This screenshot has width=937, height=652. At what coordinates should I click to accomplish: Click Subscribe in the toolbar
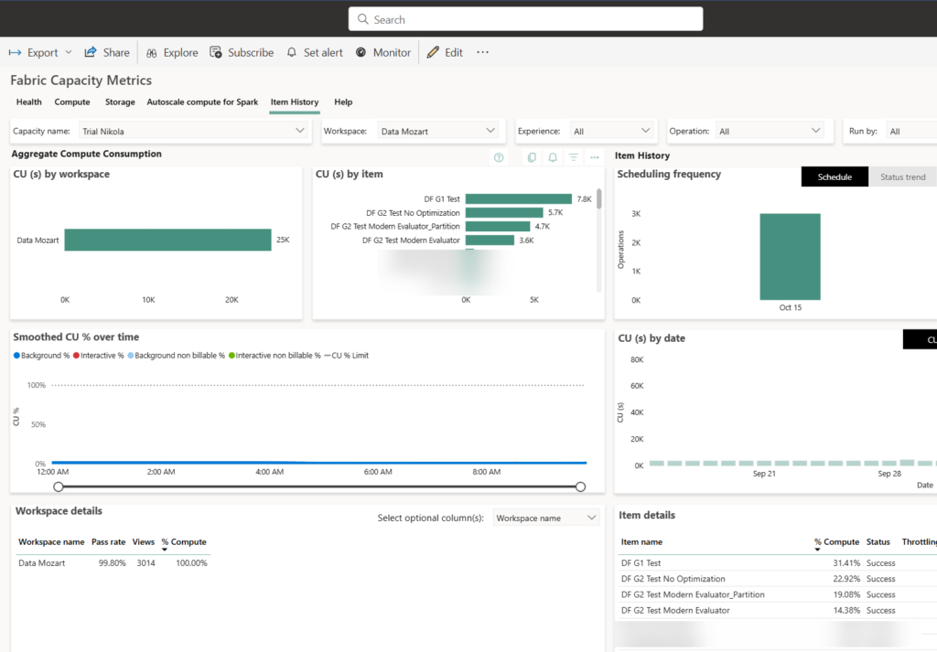pyautogui.click(x=242, y=52)
